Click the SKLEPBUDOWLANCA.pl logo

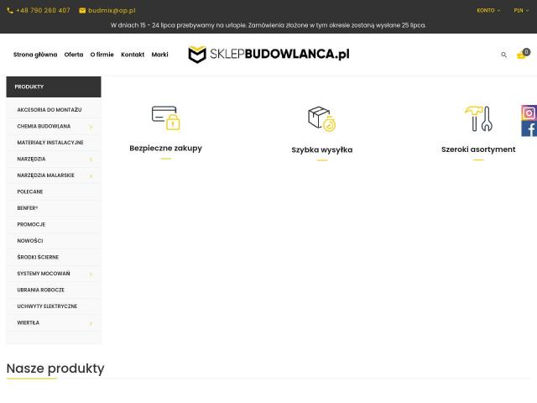coord(268,54)
